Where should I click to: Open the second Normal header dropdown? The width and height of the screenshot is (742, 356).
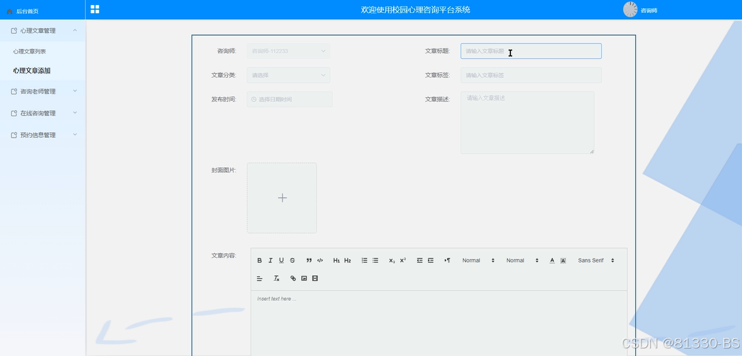[522, 260]
